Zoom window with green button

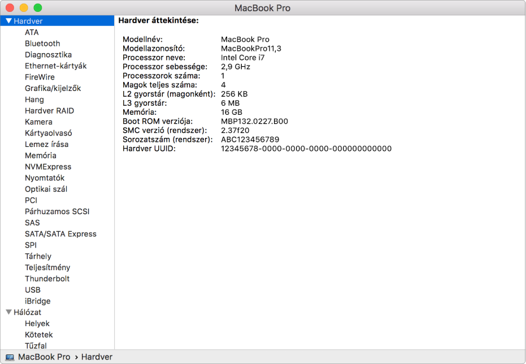(x=38, y=8)
